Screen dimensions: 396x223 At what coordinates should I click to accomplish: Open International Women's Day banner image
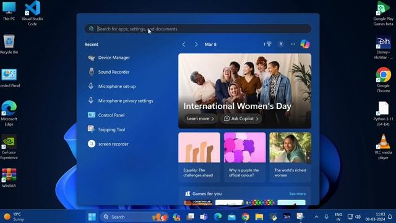coord(245,91)
